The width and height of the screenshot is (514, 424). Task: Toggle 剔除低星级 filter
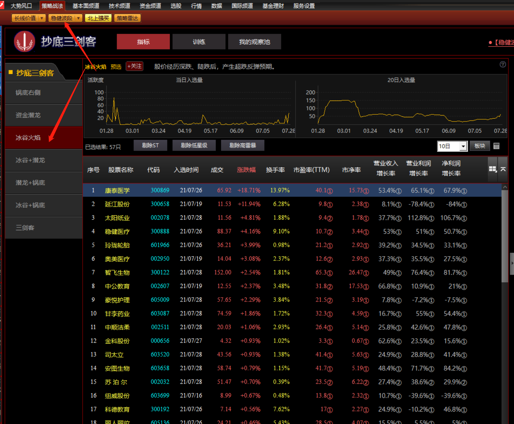194,145
